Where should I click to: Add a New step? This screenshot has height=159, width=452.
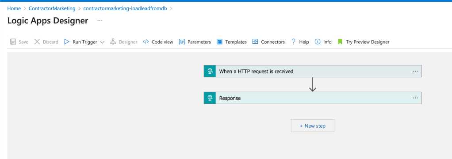[313, 125]
